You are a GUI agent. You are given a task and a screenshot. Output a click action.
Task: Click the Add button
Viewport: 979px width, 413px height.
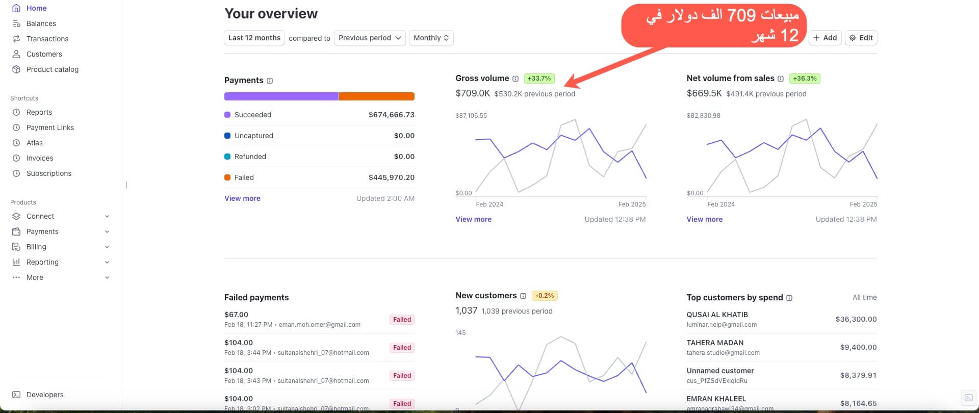coord(825,38)
